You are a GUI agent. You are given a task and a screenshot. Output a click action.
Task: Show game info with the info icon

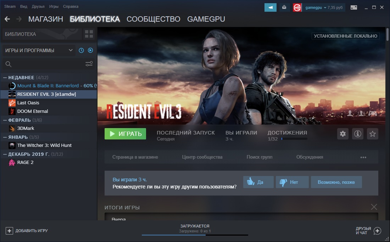coord(358,134)
